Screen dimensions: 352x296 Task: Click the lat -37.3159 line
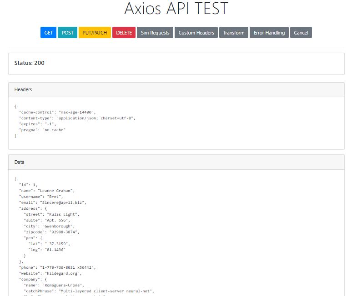pos(49,244)
